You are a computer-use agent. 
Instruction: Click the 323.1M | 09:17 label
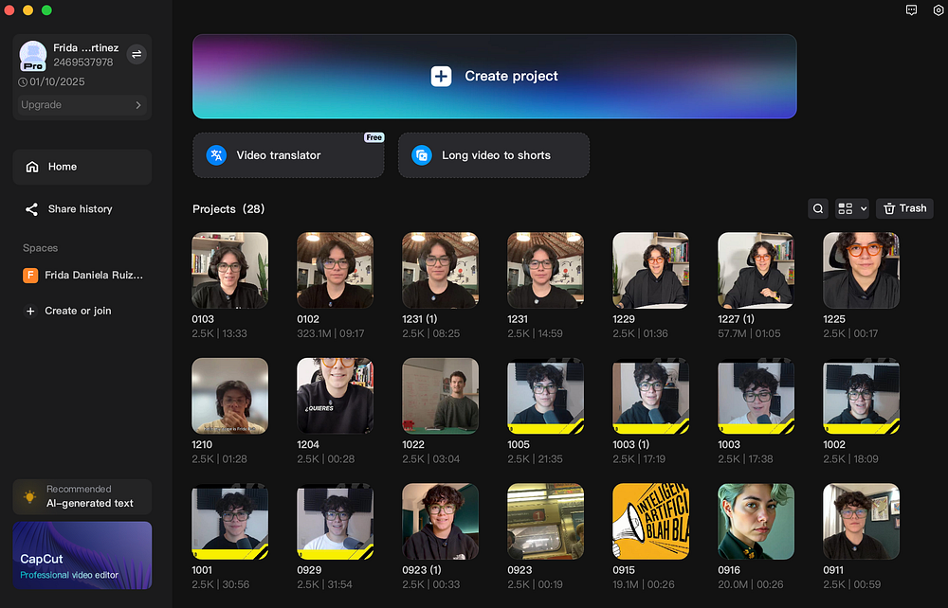pos(331,333)
